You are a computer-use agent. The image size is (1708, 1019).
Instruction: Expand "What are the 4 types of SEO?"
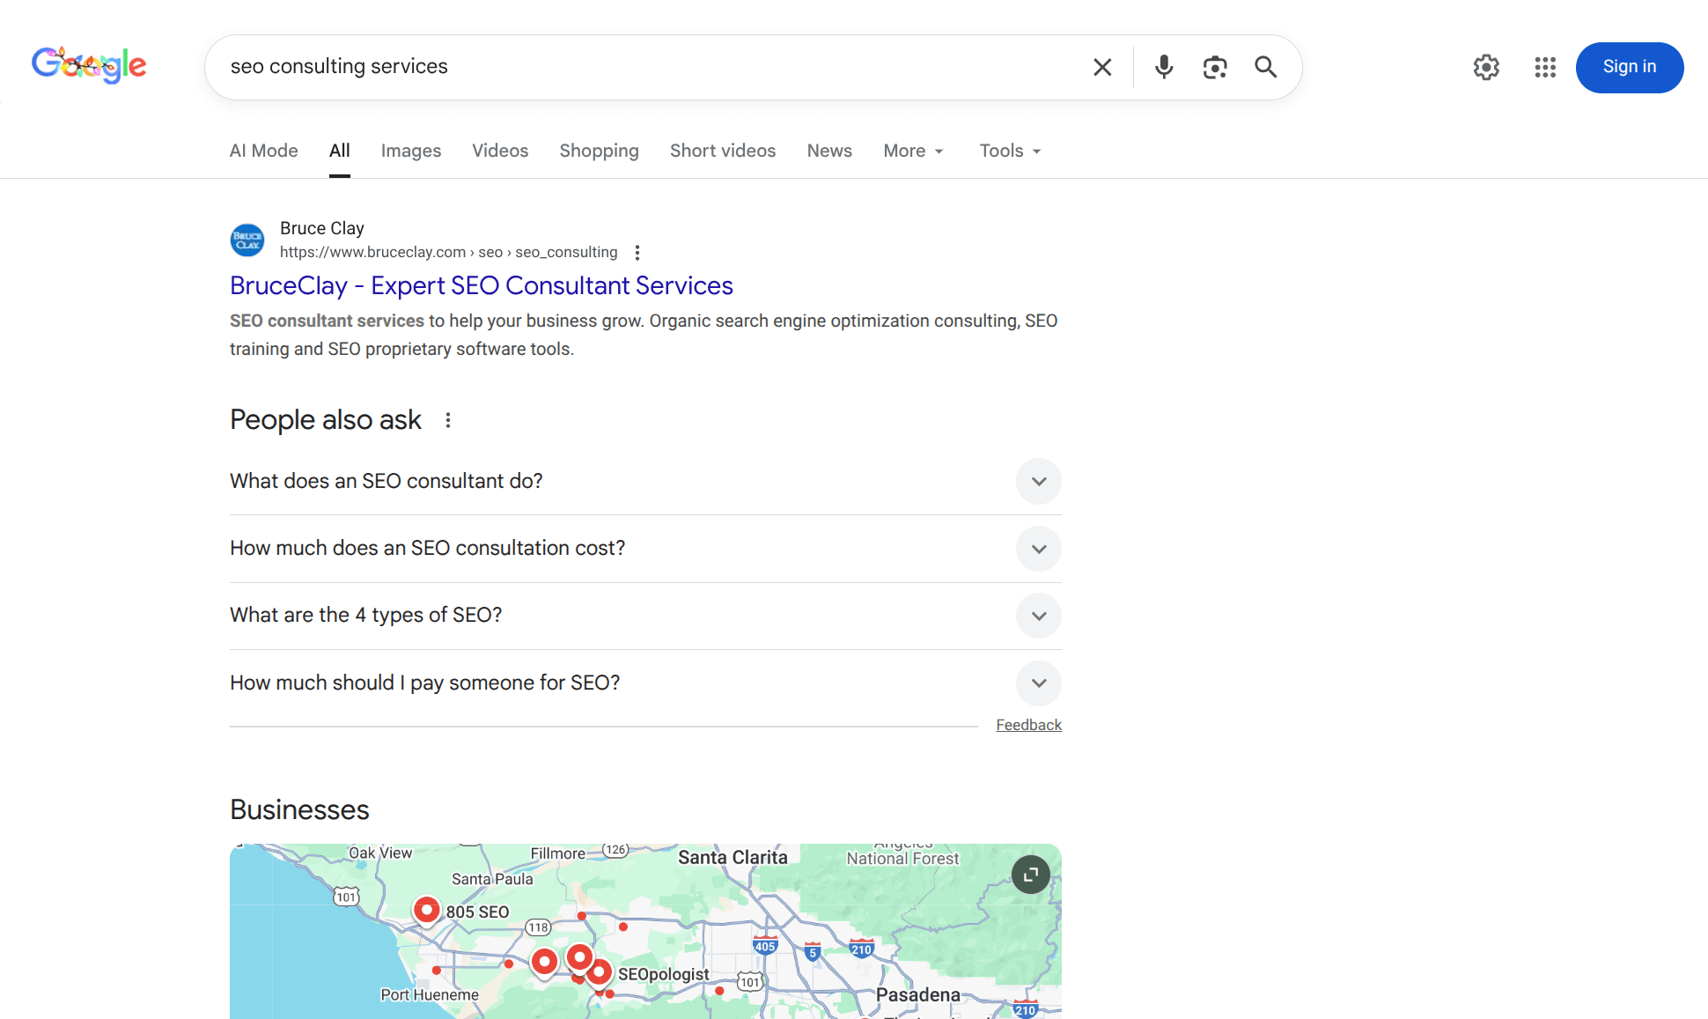1038,616
